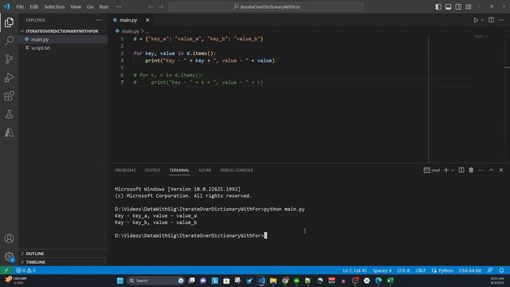Show errors and warnings count
Screen dimensions: 510x287
click(25, 270)
